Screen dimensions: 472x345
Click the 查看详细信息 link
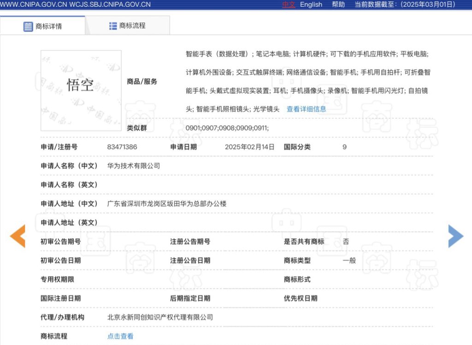coord(306,109)
